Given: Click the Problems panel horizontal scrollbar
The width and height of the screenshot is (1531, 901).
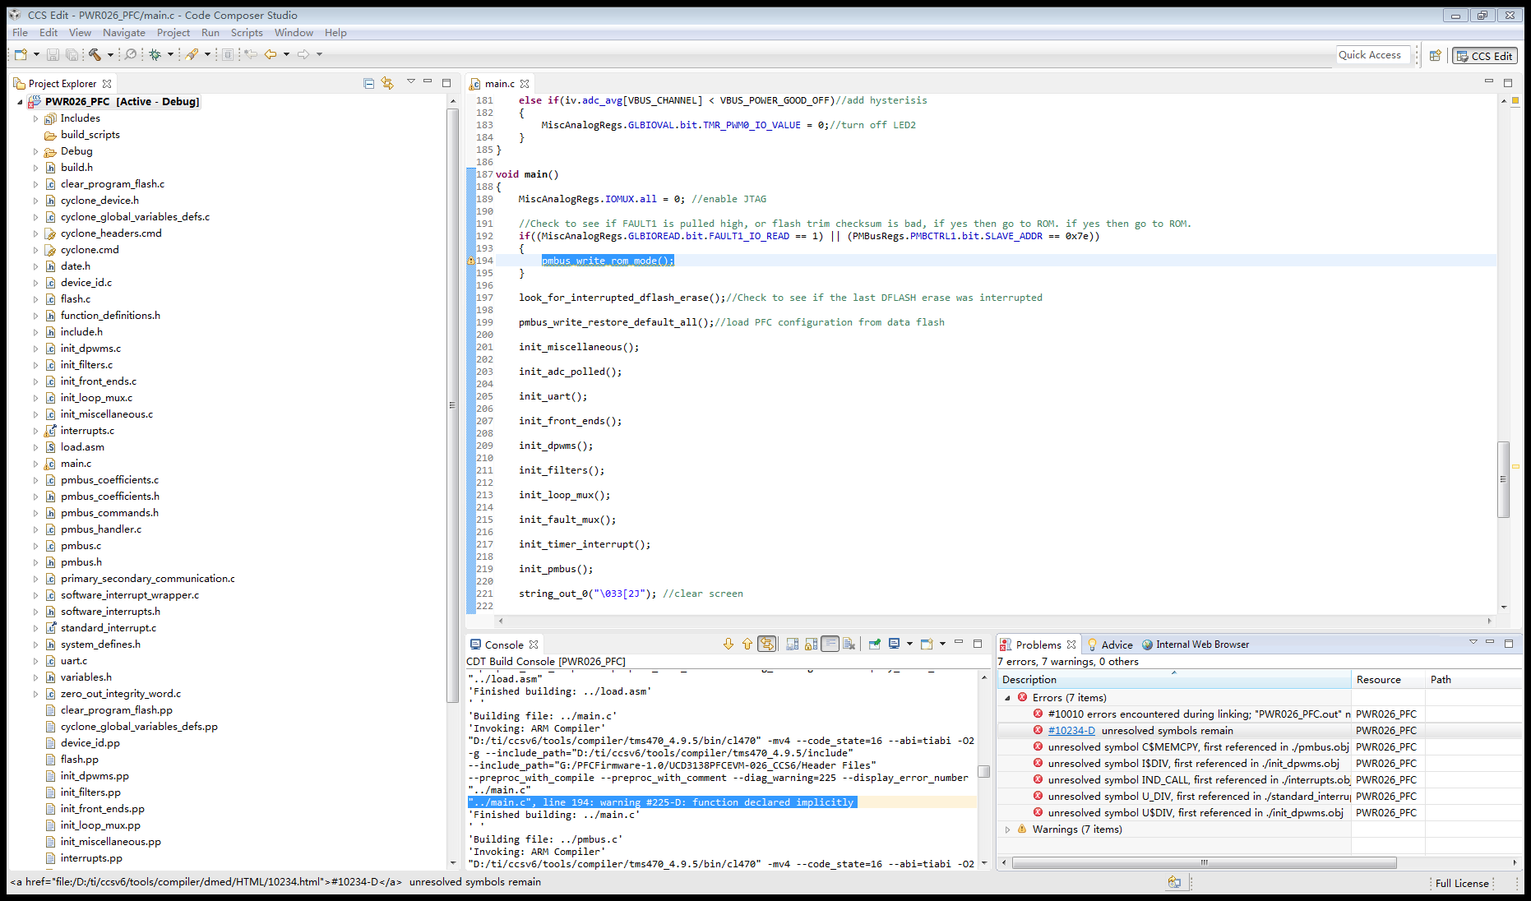Looking at the screenshot, I should tap(1204, 863).
